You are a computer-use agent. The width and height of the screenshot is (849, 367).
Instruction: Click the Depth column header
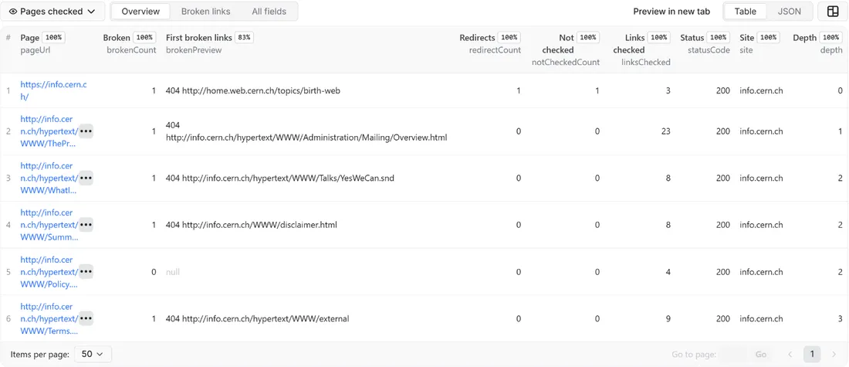[804, 37]
